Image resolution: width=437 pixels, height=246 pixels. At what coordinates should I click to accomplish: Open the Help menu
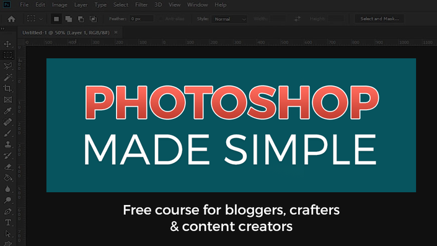click(x=220, y=5)
